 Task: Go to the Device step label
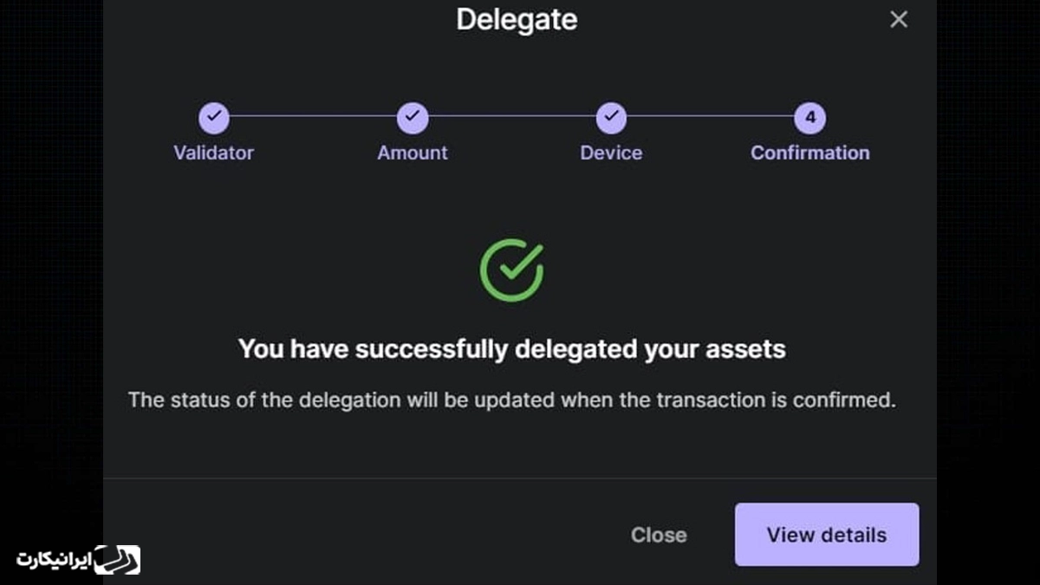611,153
